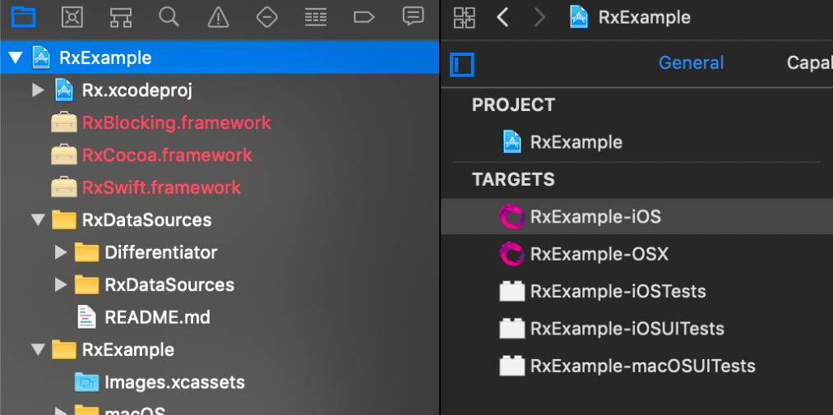The height and width of the screenshot is (415, 833).
Task: Open the Issue navigator warning icon
Action: pos(218,17)
